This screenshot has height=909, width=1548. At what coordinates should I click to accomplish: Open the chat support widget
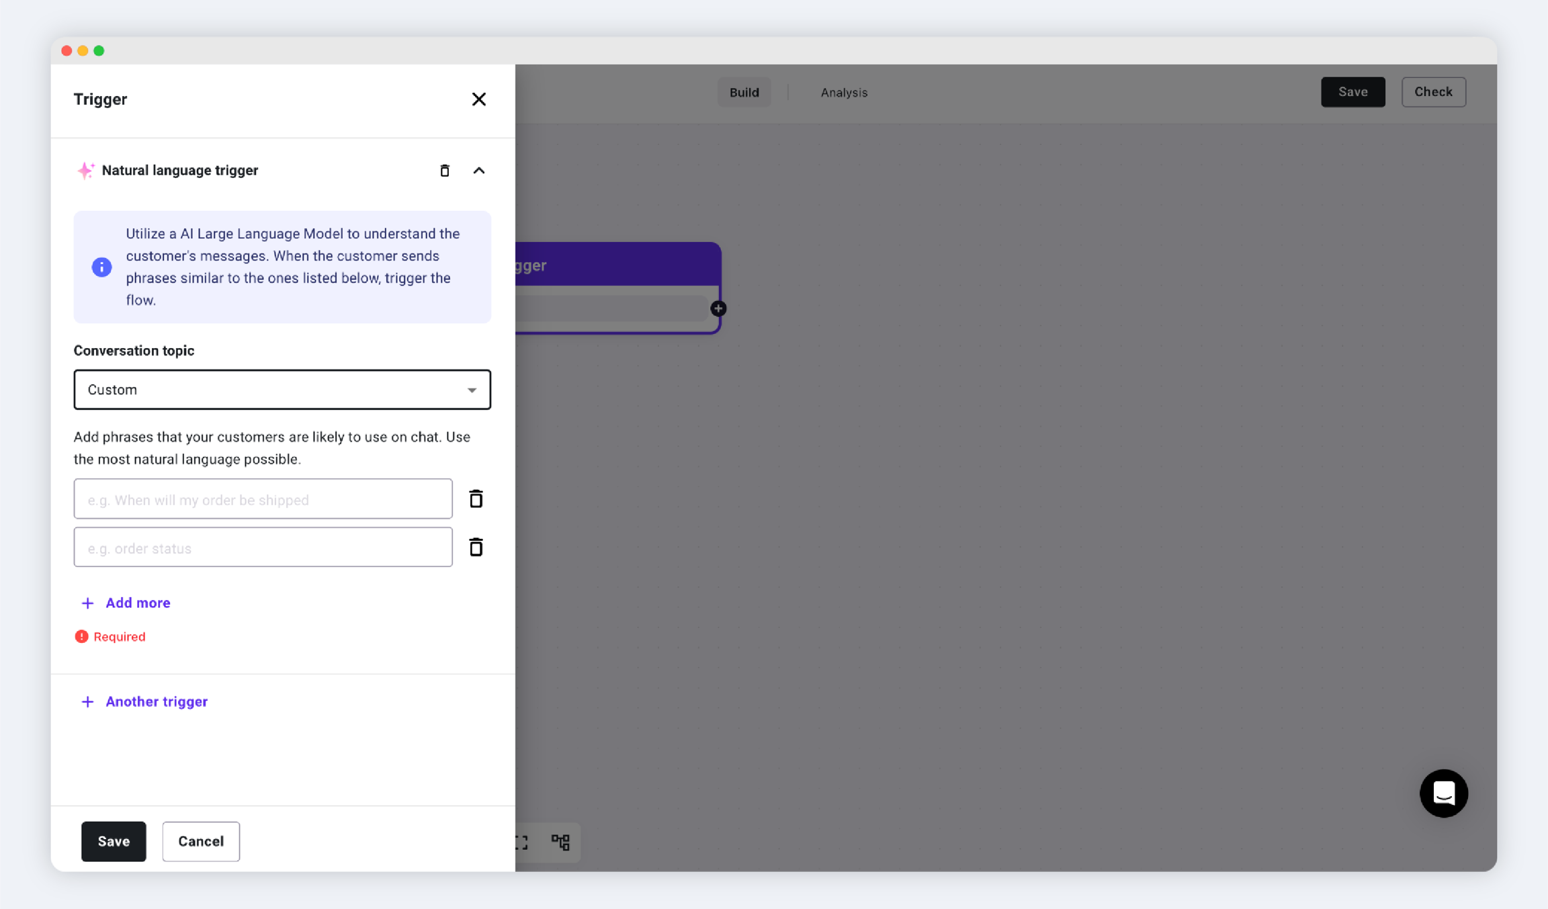[x=1443, y=793]
